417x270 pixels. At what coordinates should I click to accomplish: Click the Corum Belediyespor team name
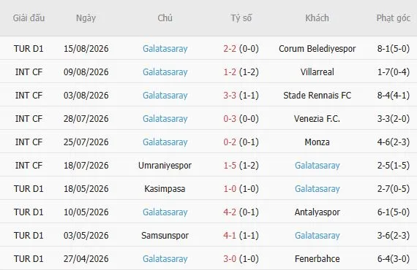pos(317,49)
